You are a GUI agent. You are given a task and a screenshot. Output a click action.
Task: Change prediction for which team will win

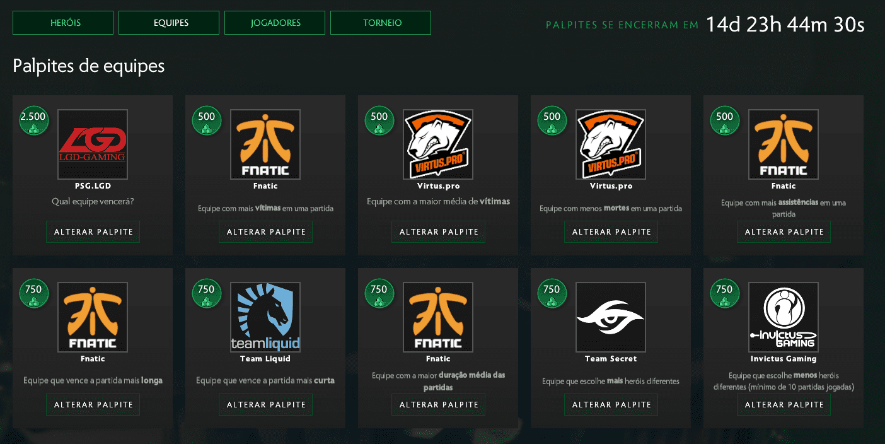pos(93,232)
